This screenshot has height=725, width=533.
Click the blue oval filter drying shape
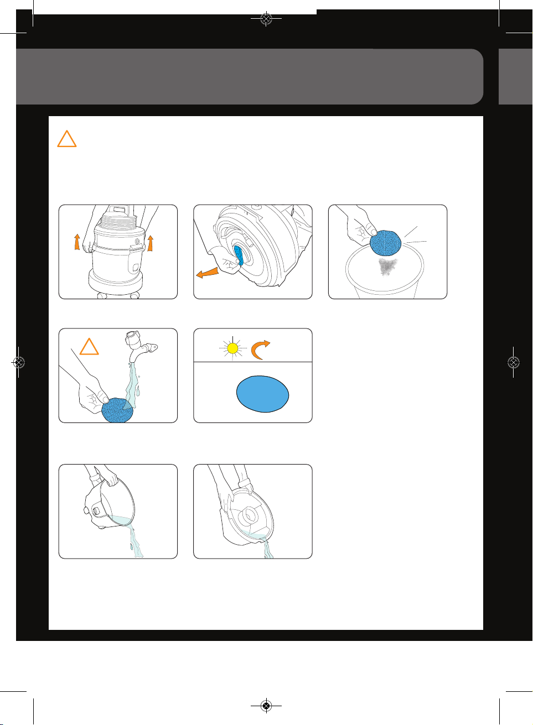click(263, 394)
